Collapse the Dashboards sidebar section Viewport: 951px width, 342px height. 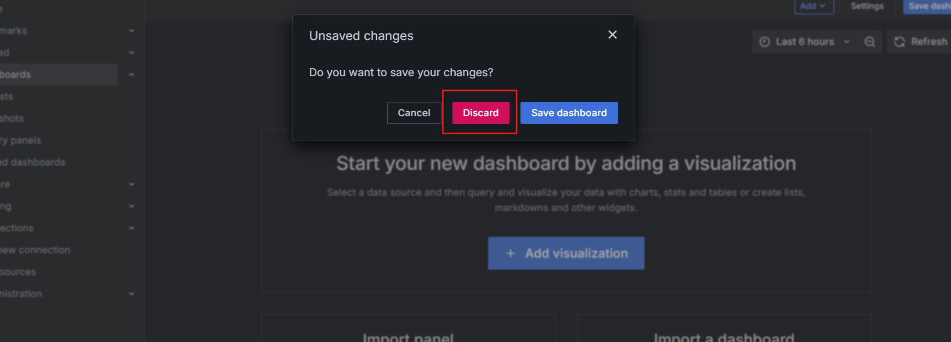coord(132,75)
